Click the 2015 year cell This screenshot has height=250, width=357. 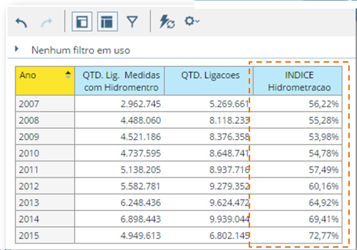click(x=45, y=236)
